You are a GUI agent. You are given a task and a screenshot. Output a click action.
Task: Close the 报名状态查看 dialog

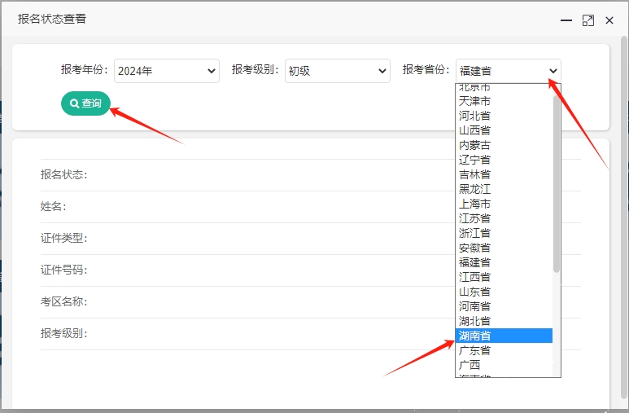coord(609,20)
